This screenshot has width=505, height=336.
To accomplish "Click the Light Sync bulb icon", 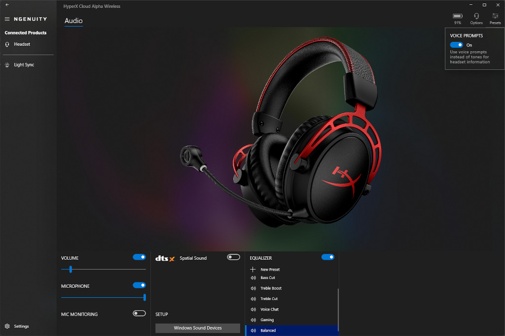I will point(7,65).
